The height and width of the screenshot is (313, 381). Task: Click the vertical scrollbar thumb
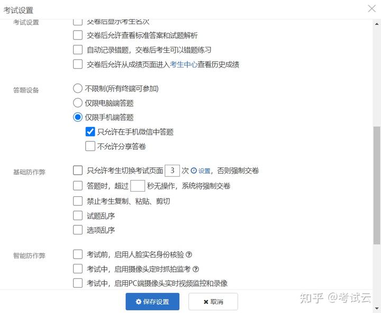[x=377, y=185]
